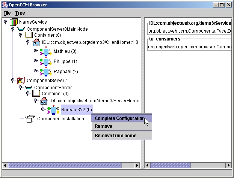Collapse the ComponentServer node under ComponentServer2
The image size is (234, 178).
coord(20,88)
